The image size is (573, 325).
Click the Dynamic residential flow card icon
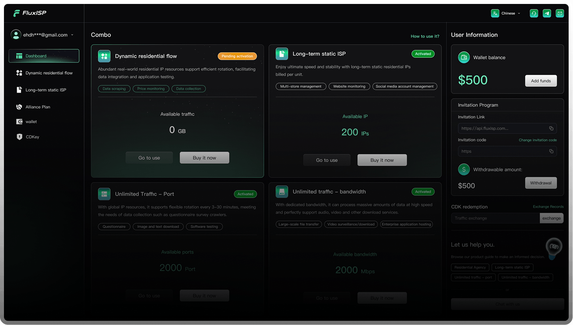click(104, 56)
